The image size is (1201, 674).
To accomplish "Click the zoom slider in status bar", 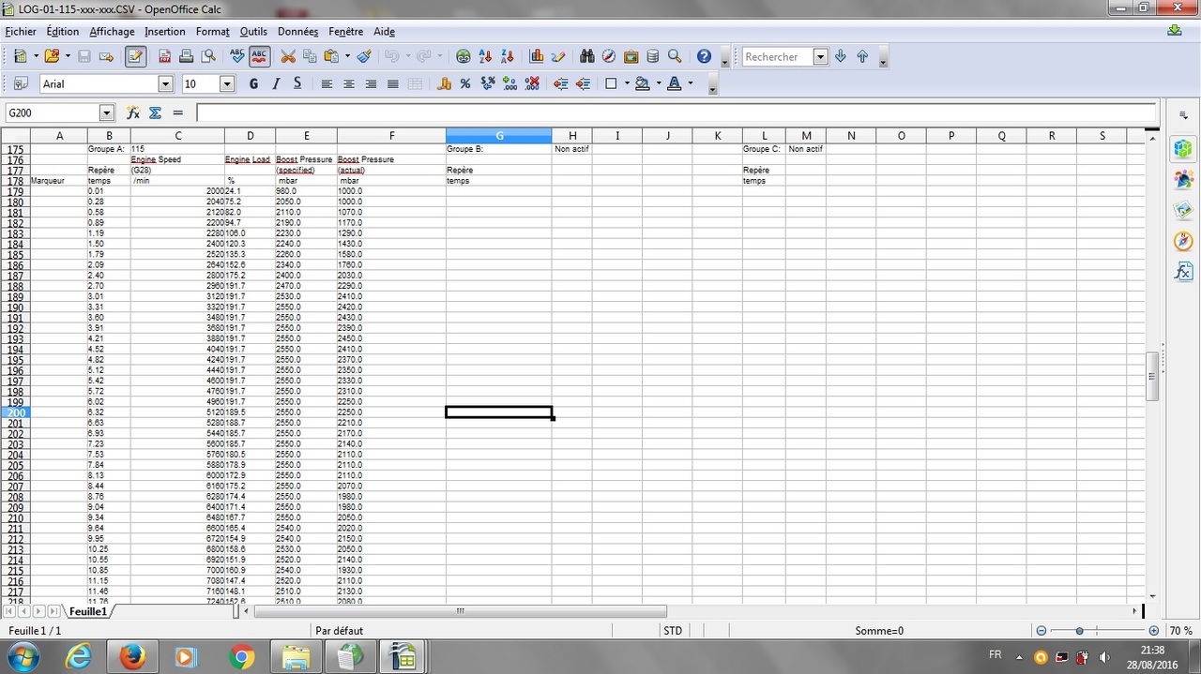I will click(1080, 631).
